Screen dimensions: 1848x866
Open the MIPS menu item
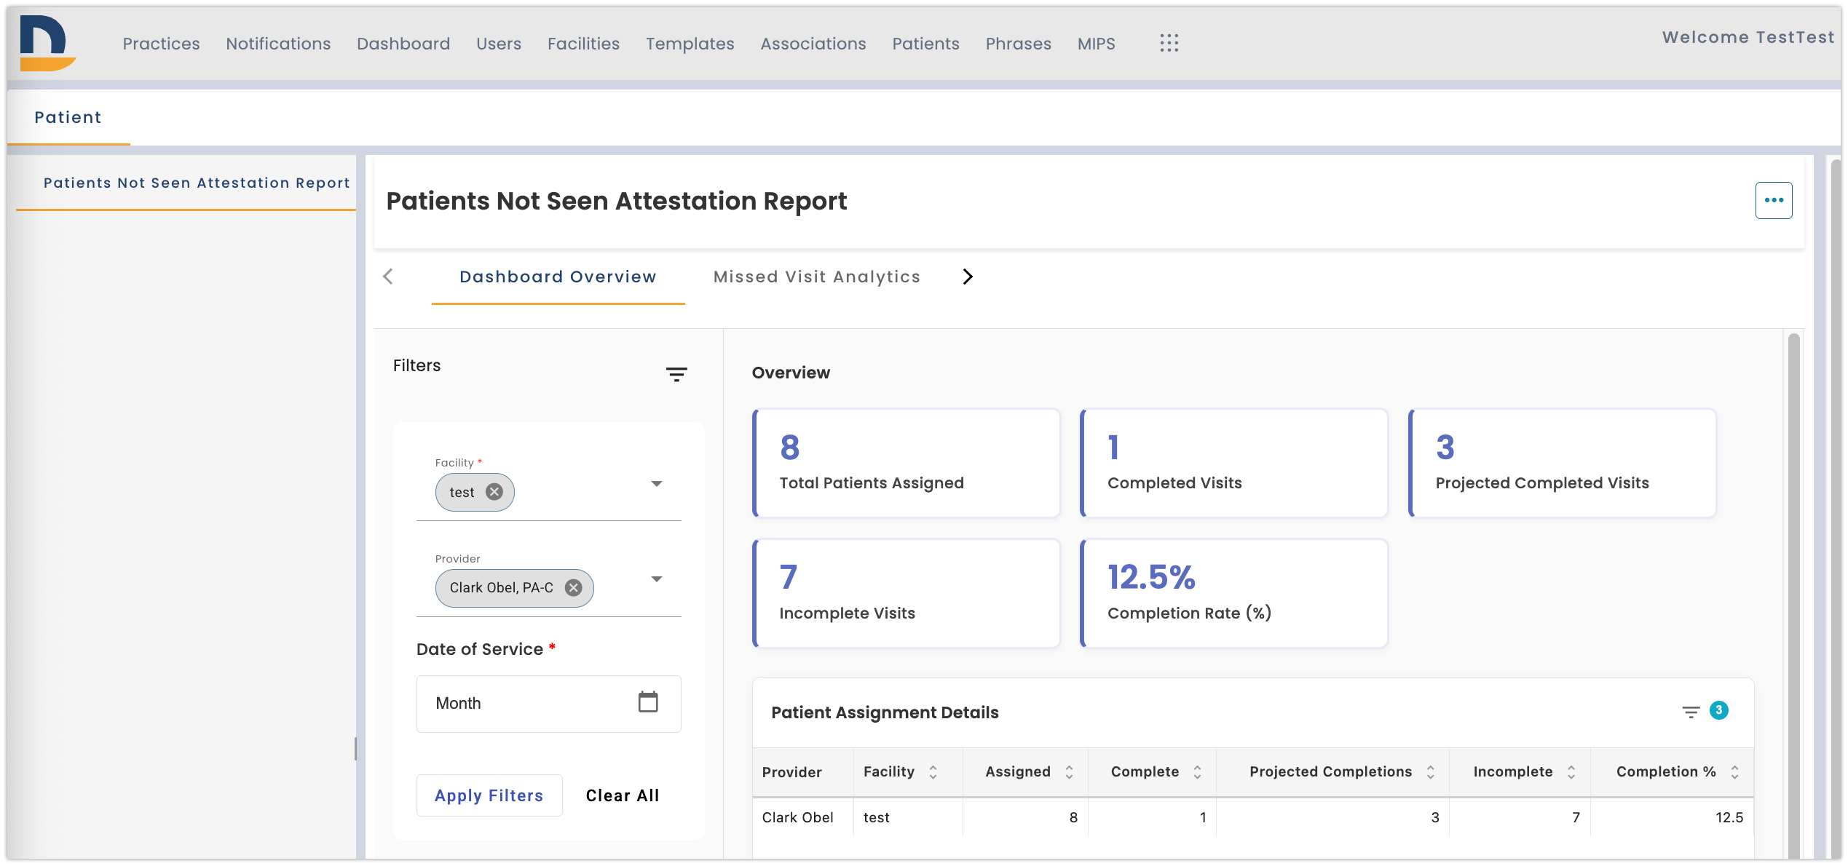(1096, 44)
